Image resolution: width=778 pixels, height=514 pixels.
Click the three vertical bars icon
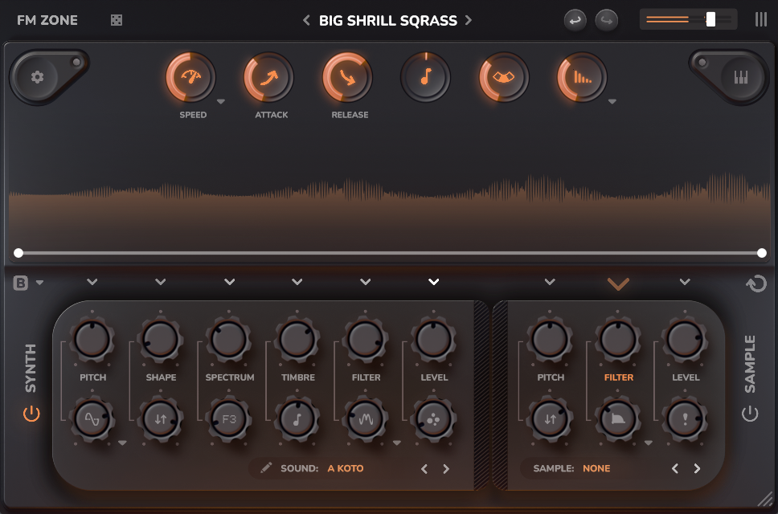(760, 20)
